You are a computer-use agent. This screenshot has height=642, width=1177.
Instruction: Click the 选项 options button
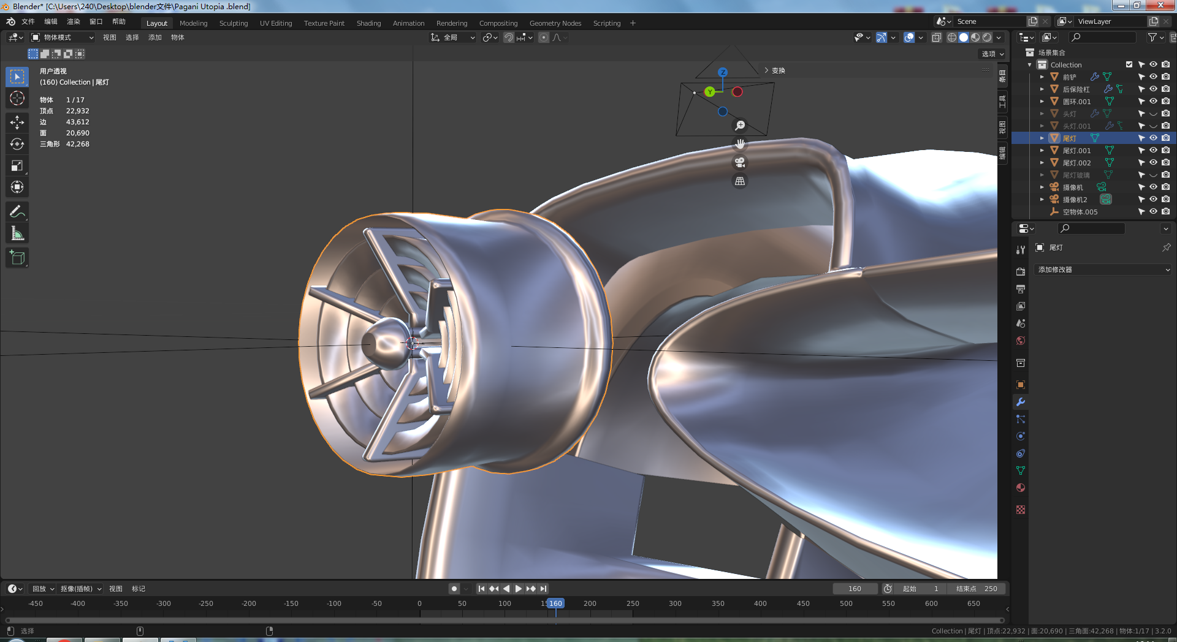pos(992,54)
